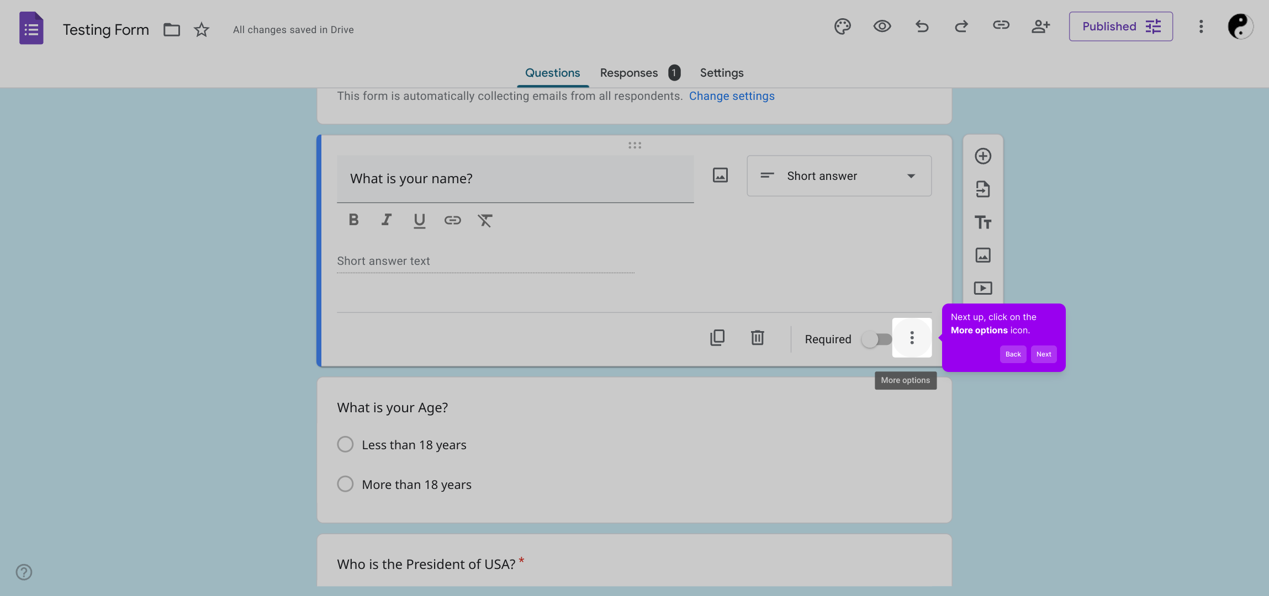This screenshot has width=1269, height=596.
Task: Click the undo arrow icon
Action: click(922, 26)
